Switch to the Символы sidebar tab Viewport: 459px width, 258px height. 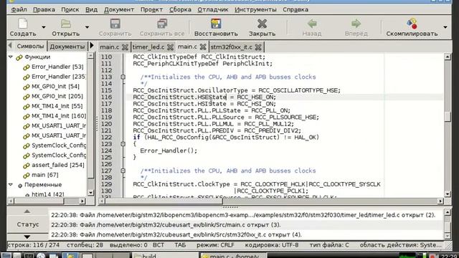point(30,46)
